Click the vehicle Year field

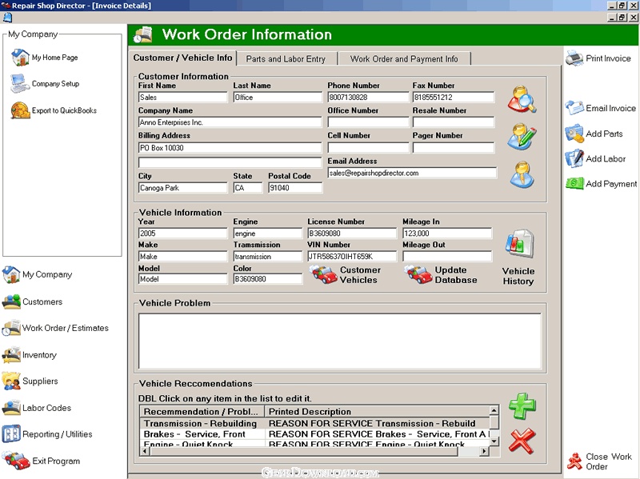182,233
